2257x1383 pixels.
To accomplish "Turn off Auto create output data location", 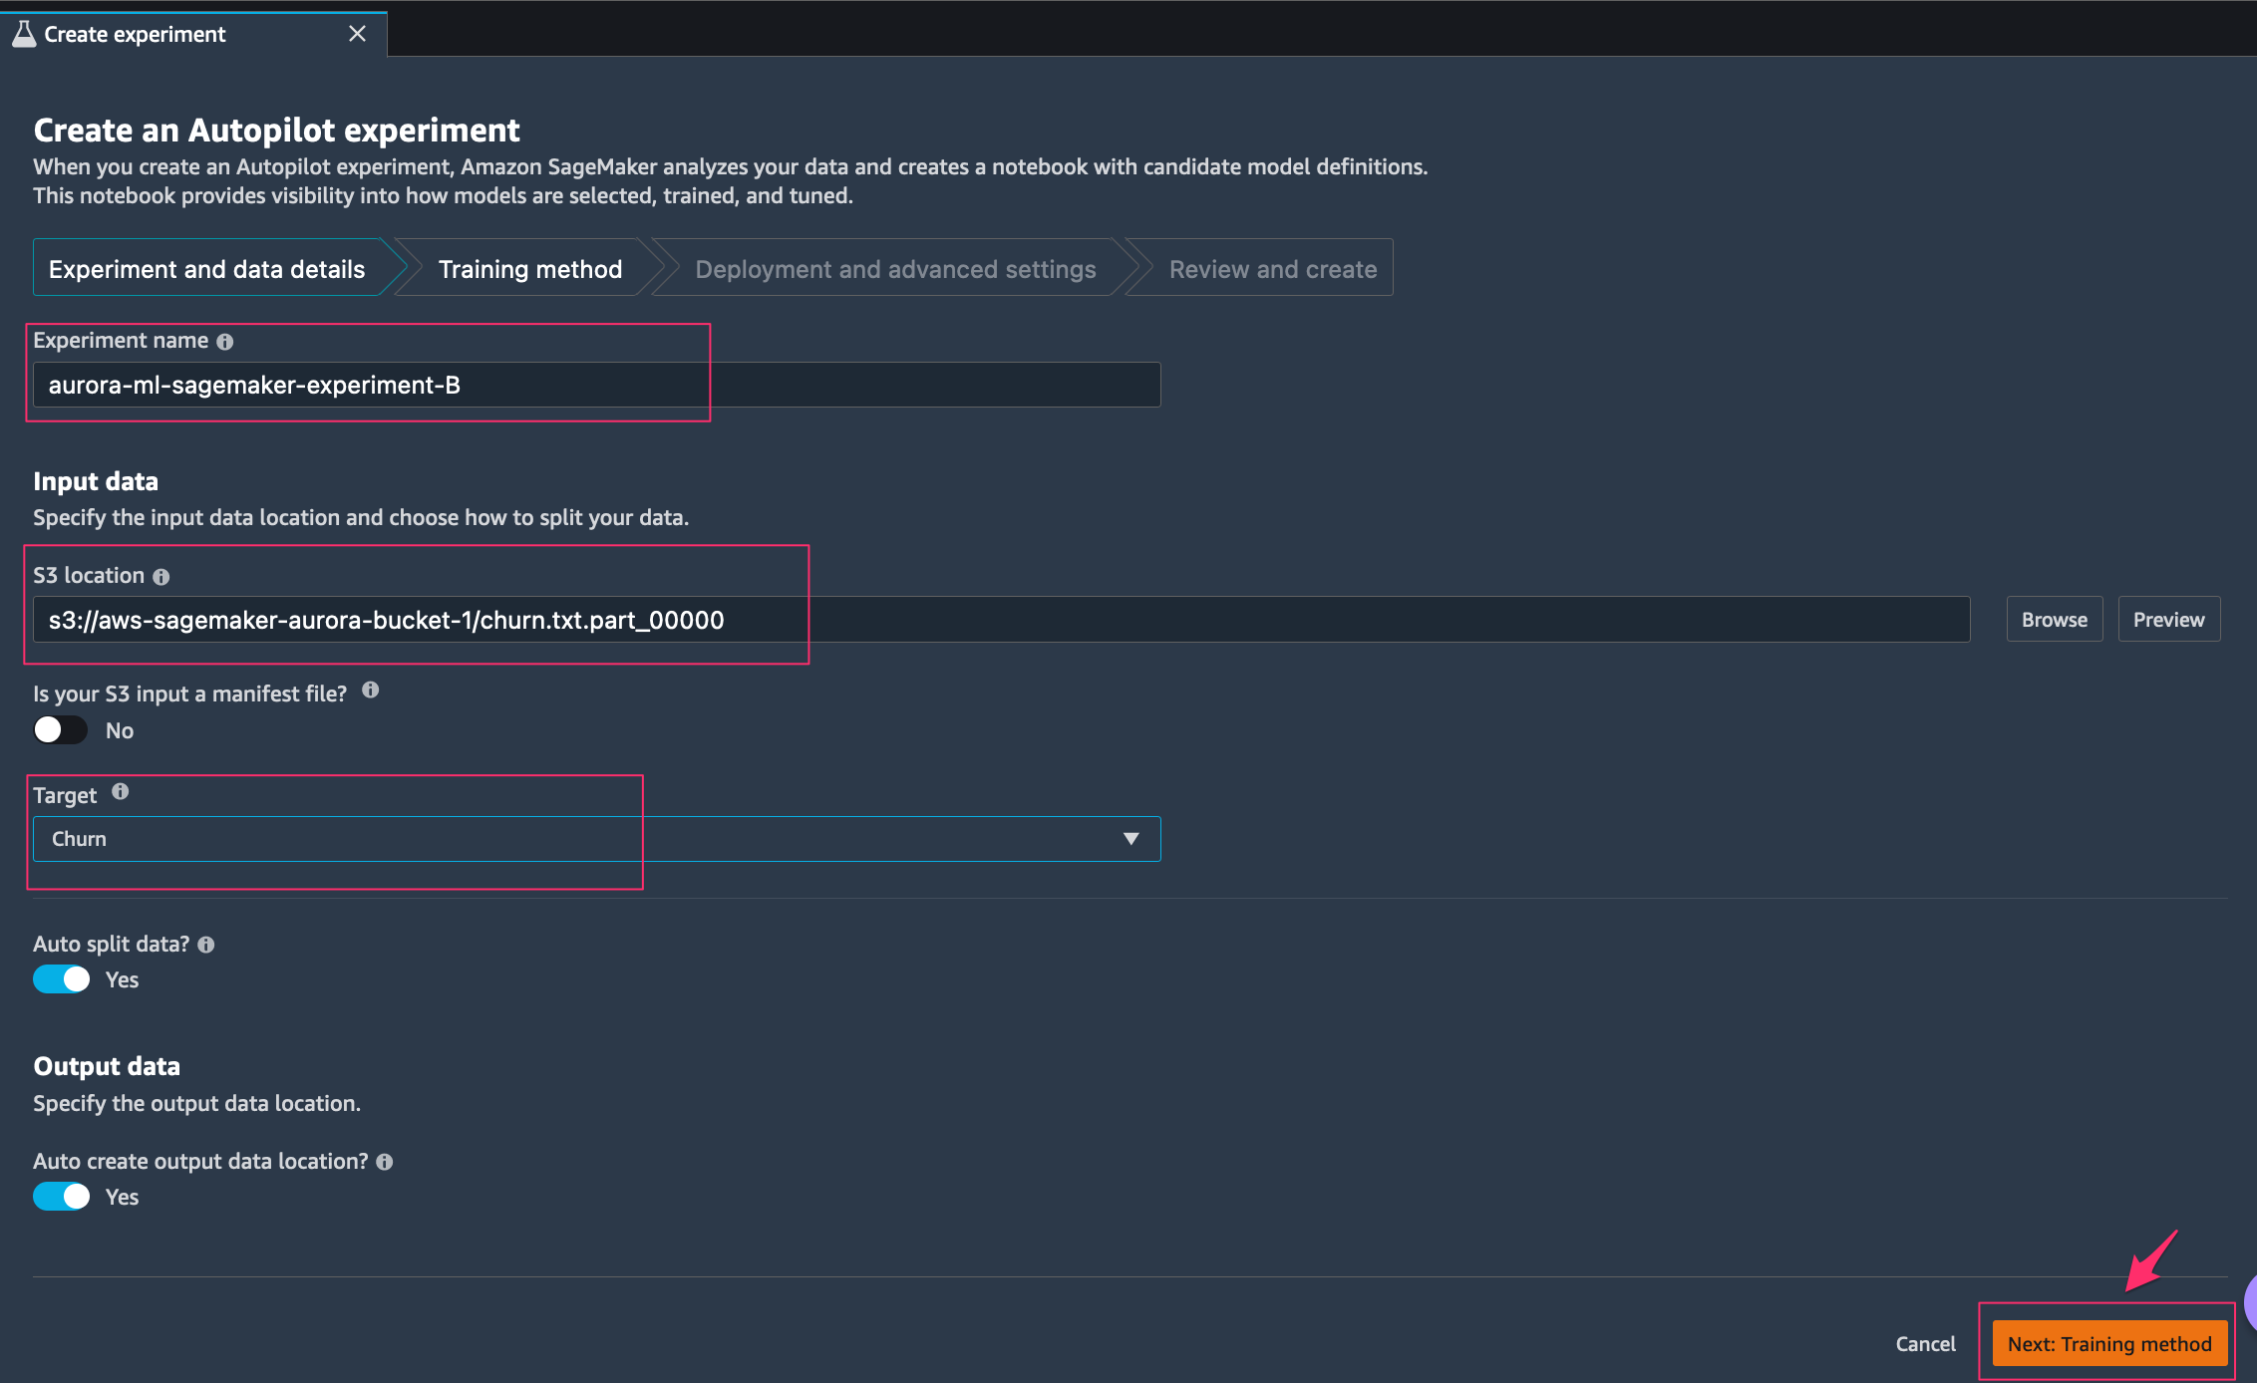I will pos(62,1197).
